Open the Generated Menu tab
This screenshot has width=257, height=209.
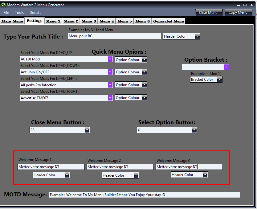pos(169,21)
